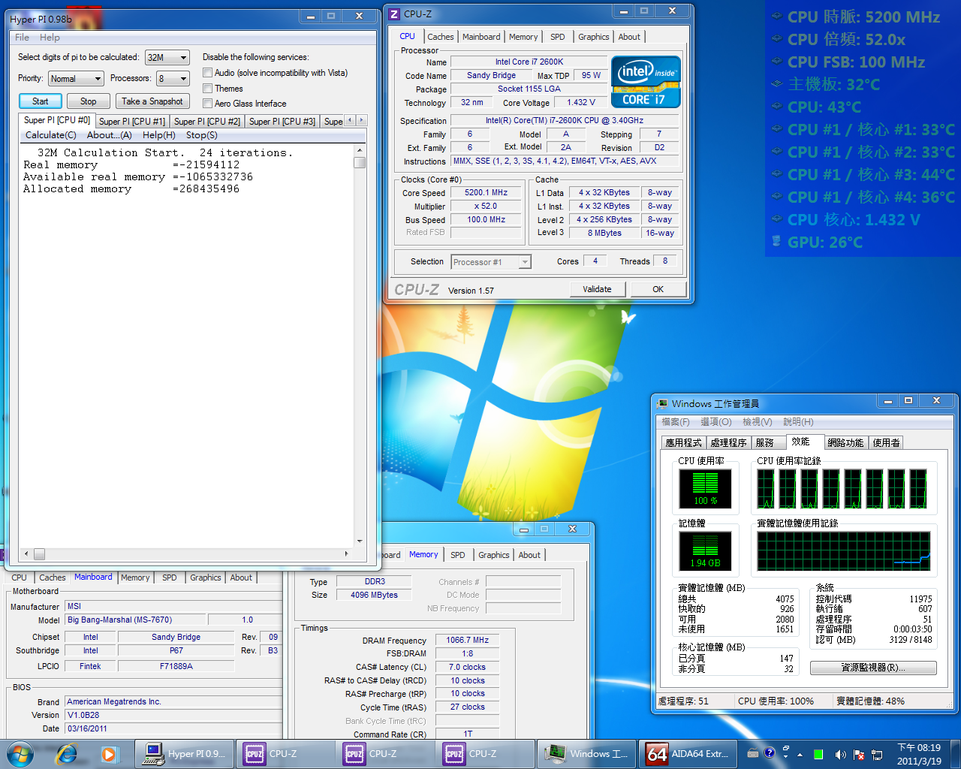Image resolution: width=961 pixels, height=769 pixels.
Task: Click CPU usage 100% gauge
Action: pos(705,489)
